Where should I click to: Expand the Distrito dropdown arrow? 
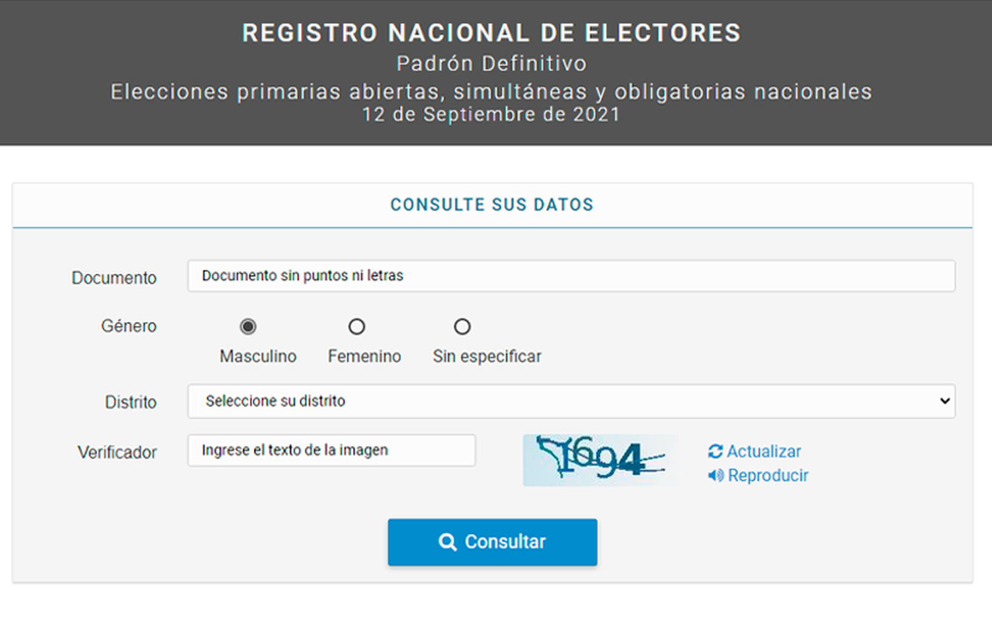pyautogui.click(x=944, y=401)
